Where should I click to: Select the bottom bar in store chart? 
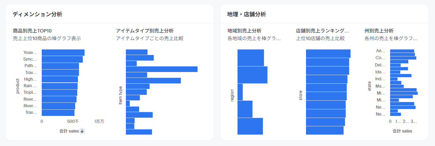point(324,130)
